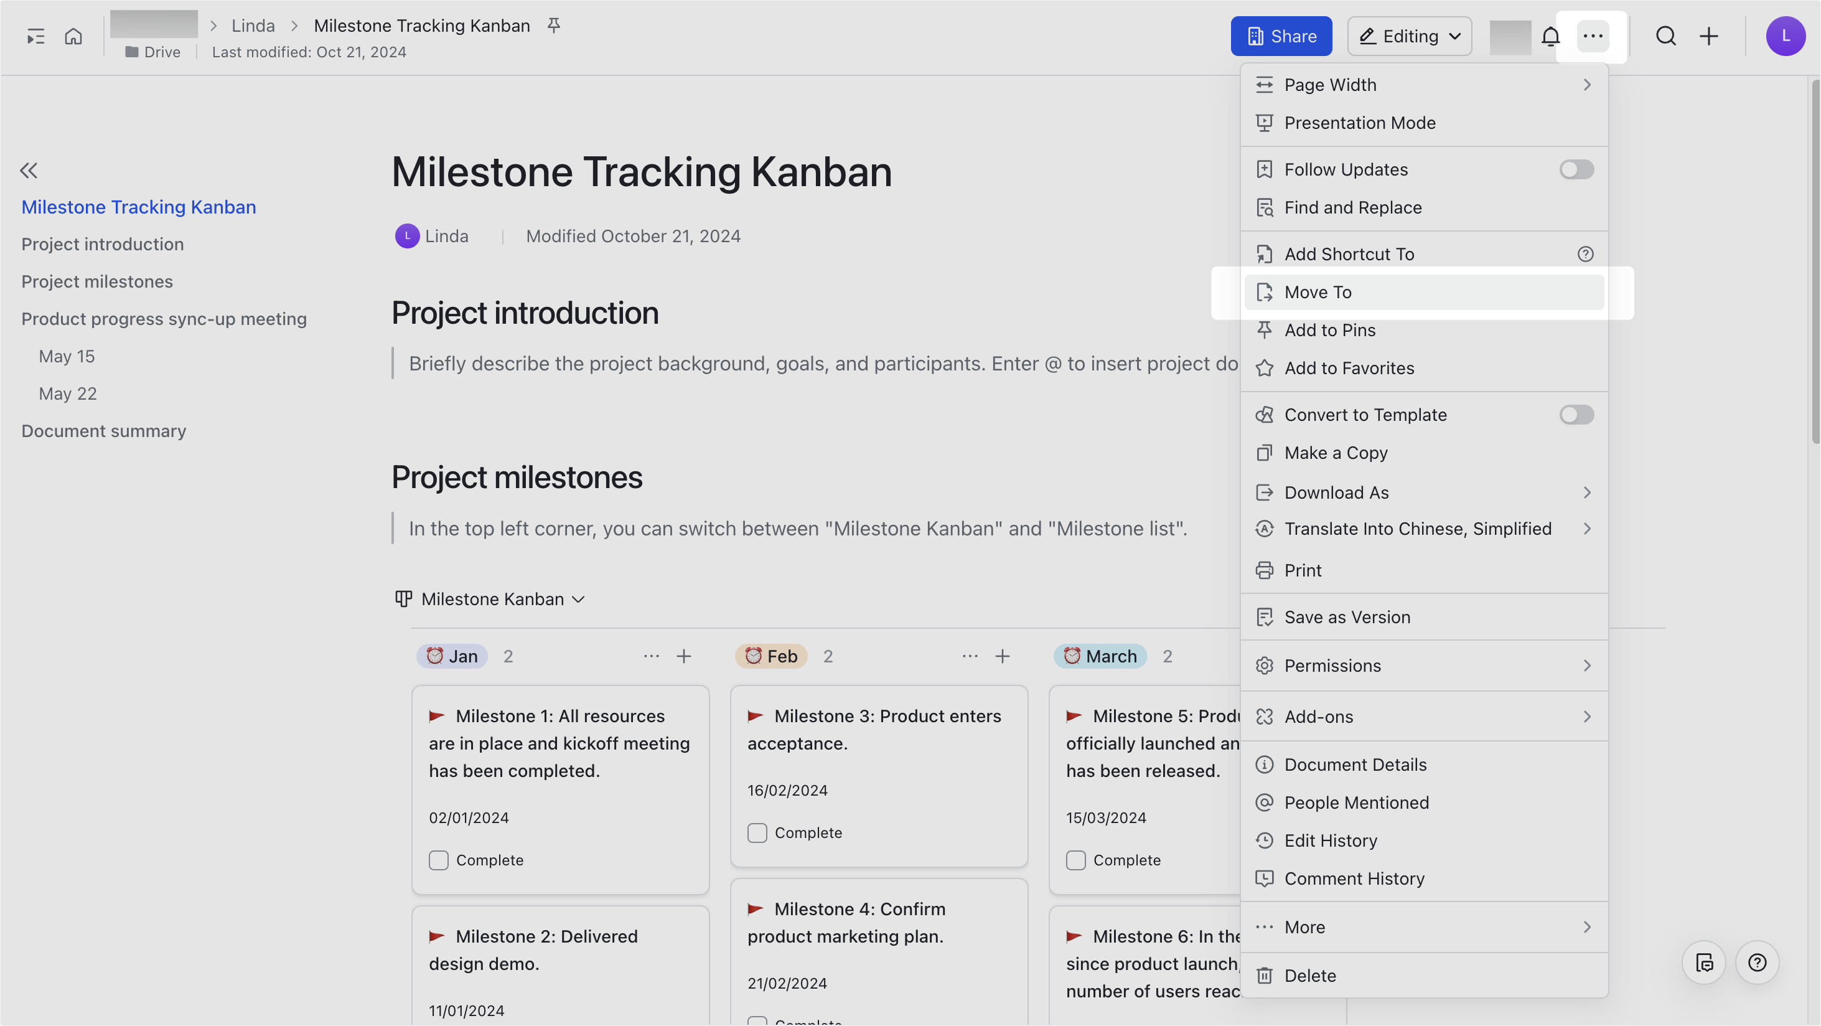Collapse the outline with double-chevron icon
This screenshot has width=1821, height=1026.
(x=29, y=171)
